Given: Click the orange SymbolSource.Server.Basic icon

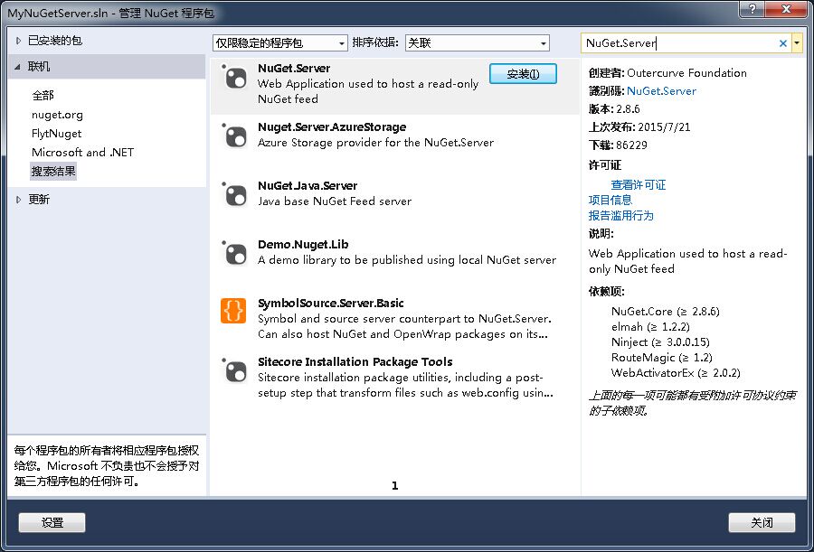Looking at the screenshot, I should click(x=233, y=311).
